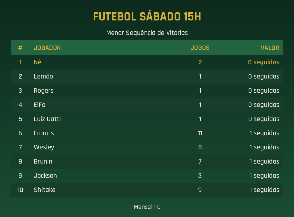Select the Lemão player row
Image resolution: width=294 pixels, height=217 pixels.
click(147, 76)
